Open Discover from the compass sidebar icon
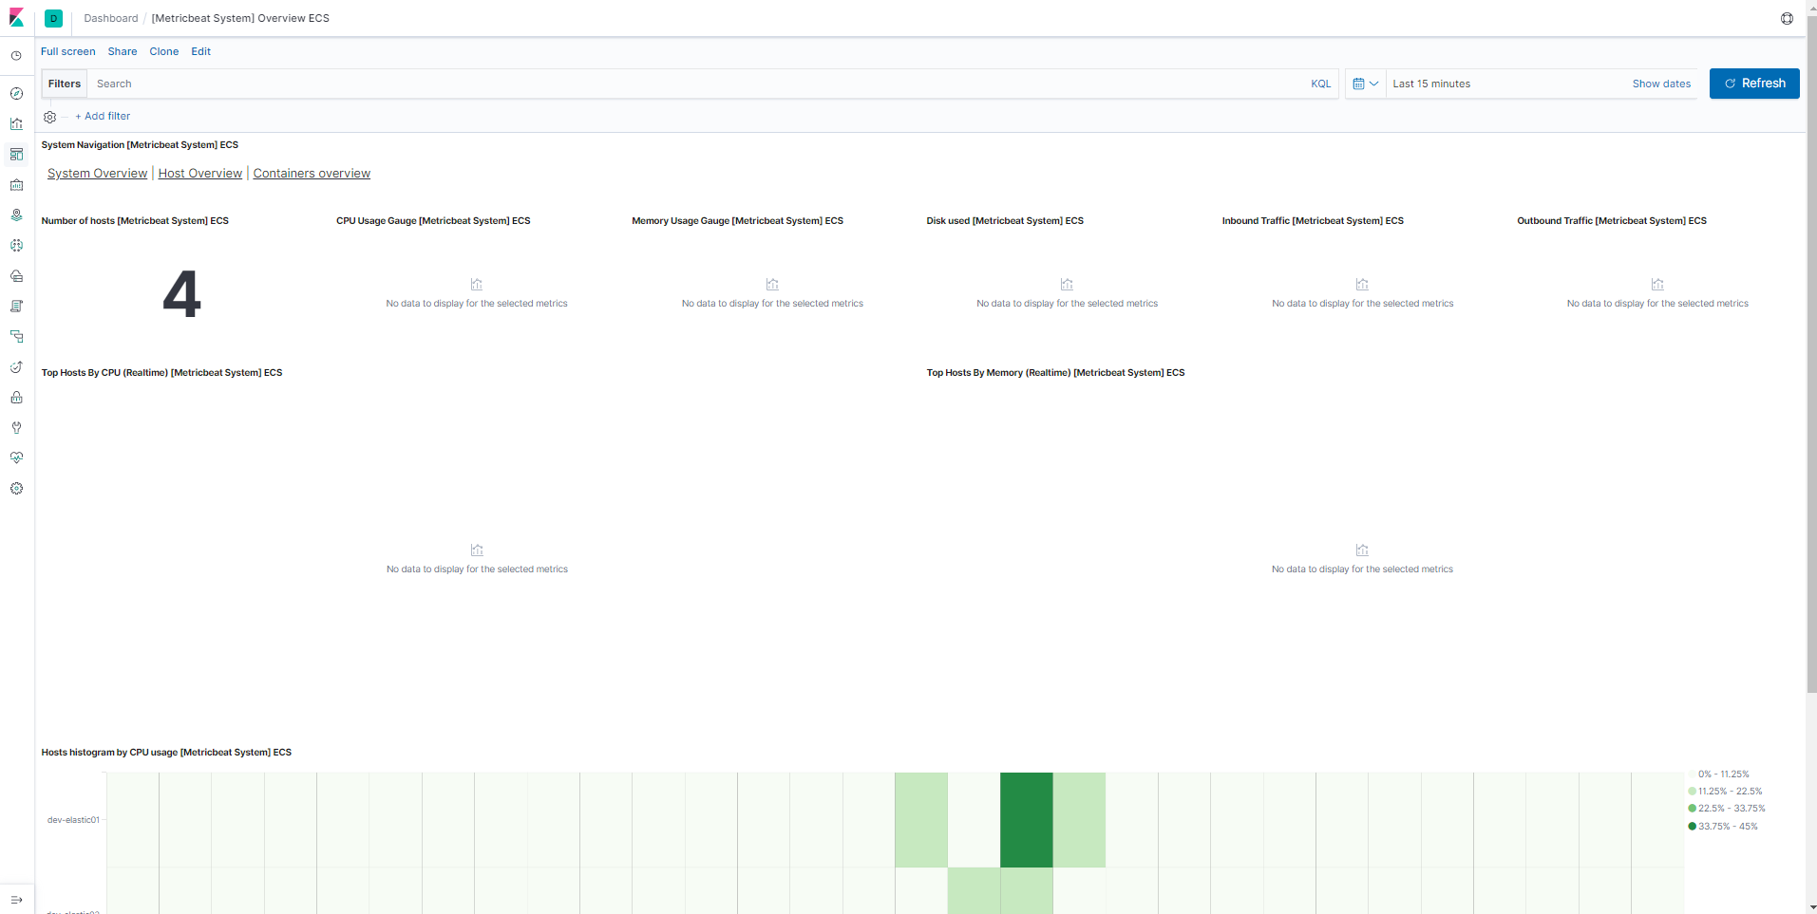Screen dimensions: 1817x914 [16, 94]
